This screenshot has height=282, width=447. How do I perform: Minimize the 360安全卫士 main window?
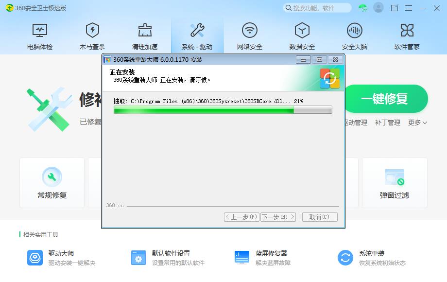tap(423, 8)
